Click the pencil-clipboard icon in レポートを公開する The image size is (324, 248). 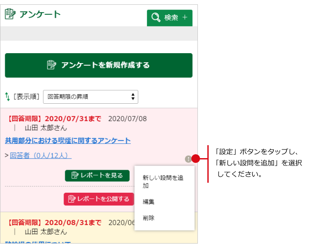[71, 199]
